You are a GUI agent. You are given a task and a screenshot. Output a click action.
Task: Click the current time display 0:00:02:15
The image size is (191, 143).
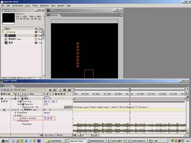7,90
